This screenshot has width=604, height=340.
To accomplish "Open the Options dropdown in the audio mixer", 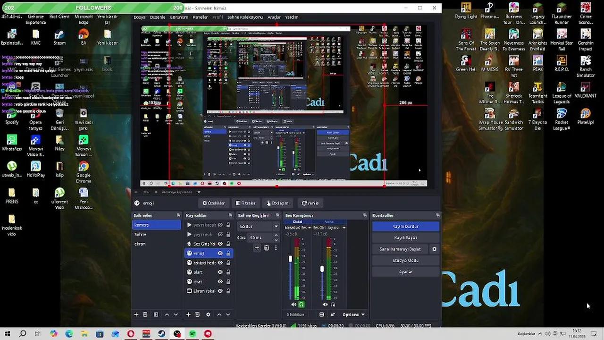I will point(353,314).
